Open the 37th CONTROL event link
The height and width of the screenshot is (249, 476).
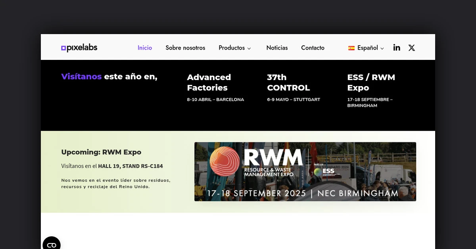(x=288, y=82)
